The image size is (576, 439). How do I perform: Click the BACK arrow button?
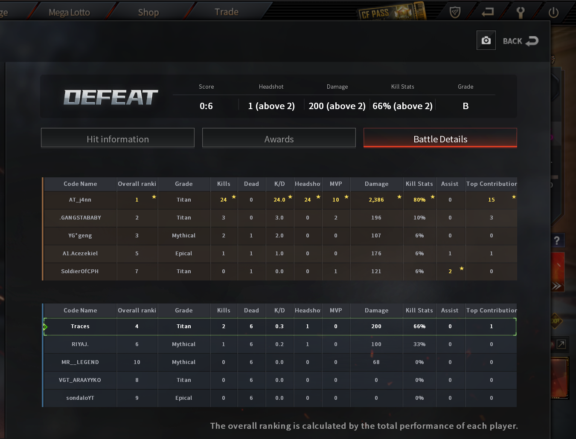coord(521,41)
